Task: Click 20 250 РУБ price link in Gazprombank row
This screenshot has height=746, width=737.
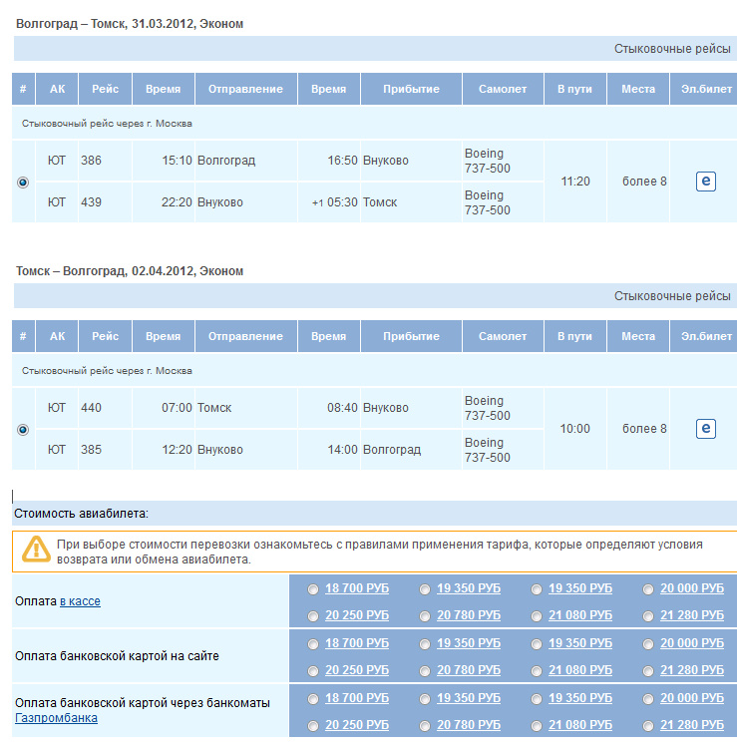Action: 357,724
